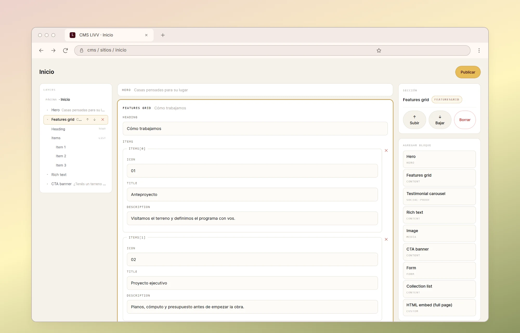Click the Página · Inicio layer row

pos(76,100)
